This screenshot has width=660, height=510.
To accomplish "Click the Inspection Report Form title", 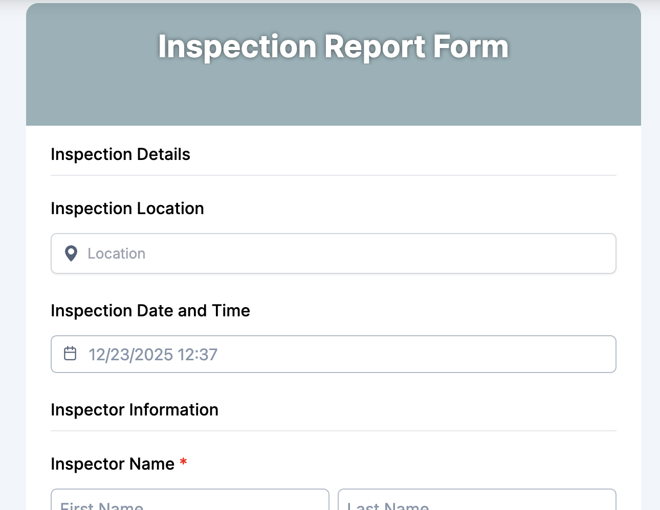I will click(x=333, y=46).
